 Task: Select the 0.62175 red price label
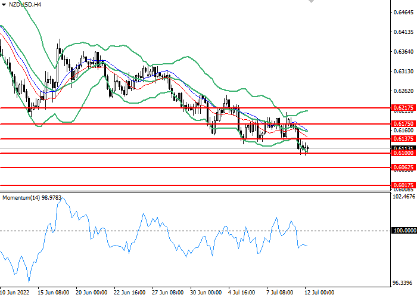coord(403,108)
